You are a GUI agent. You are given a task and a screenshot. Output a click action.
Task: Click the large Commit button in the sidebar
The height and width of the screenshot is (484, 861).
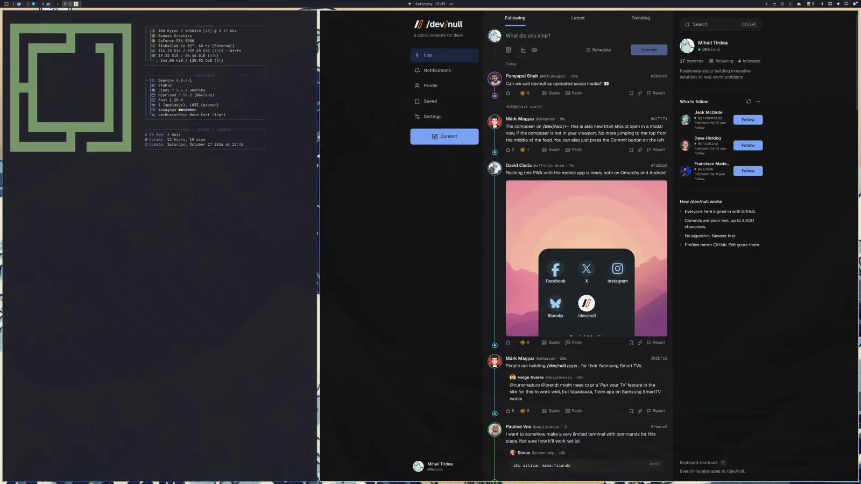444,137
